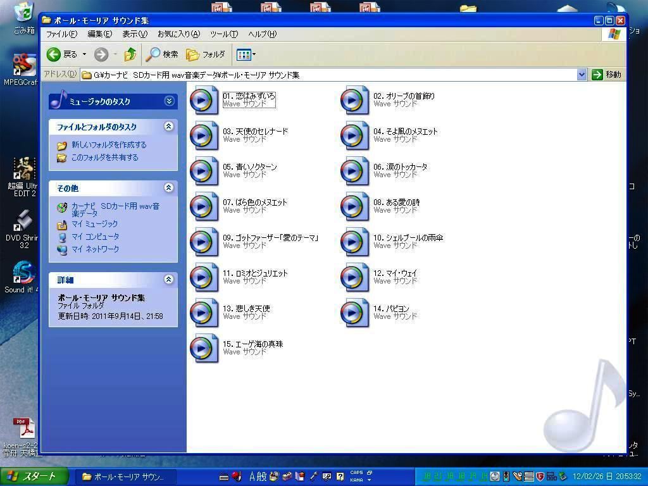Viewport: 648px width, 486px height.
Task: Expand the address bar dropdown arrow
Action: [582, 75]
